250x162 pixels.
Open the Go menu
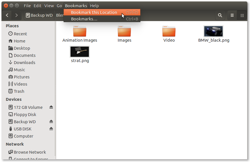tap(59, 6)
